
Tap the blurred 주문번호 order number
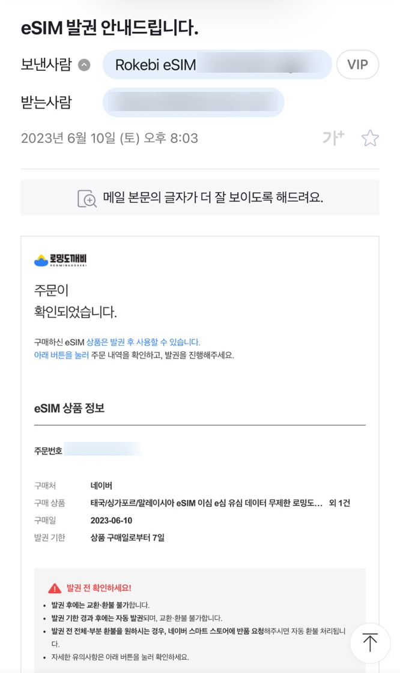tap(102, 450)
